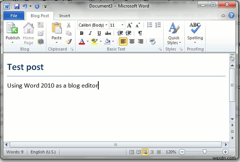Click English (U.S.) language indicator

pos(43,152)
